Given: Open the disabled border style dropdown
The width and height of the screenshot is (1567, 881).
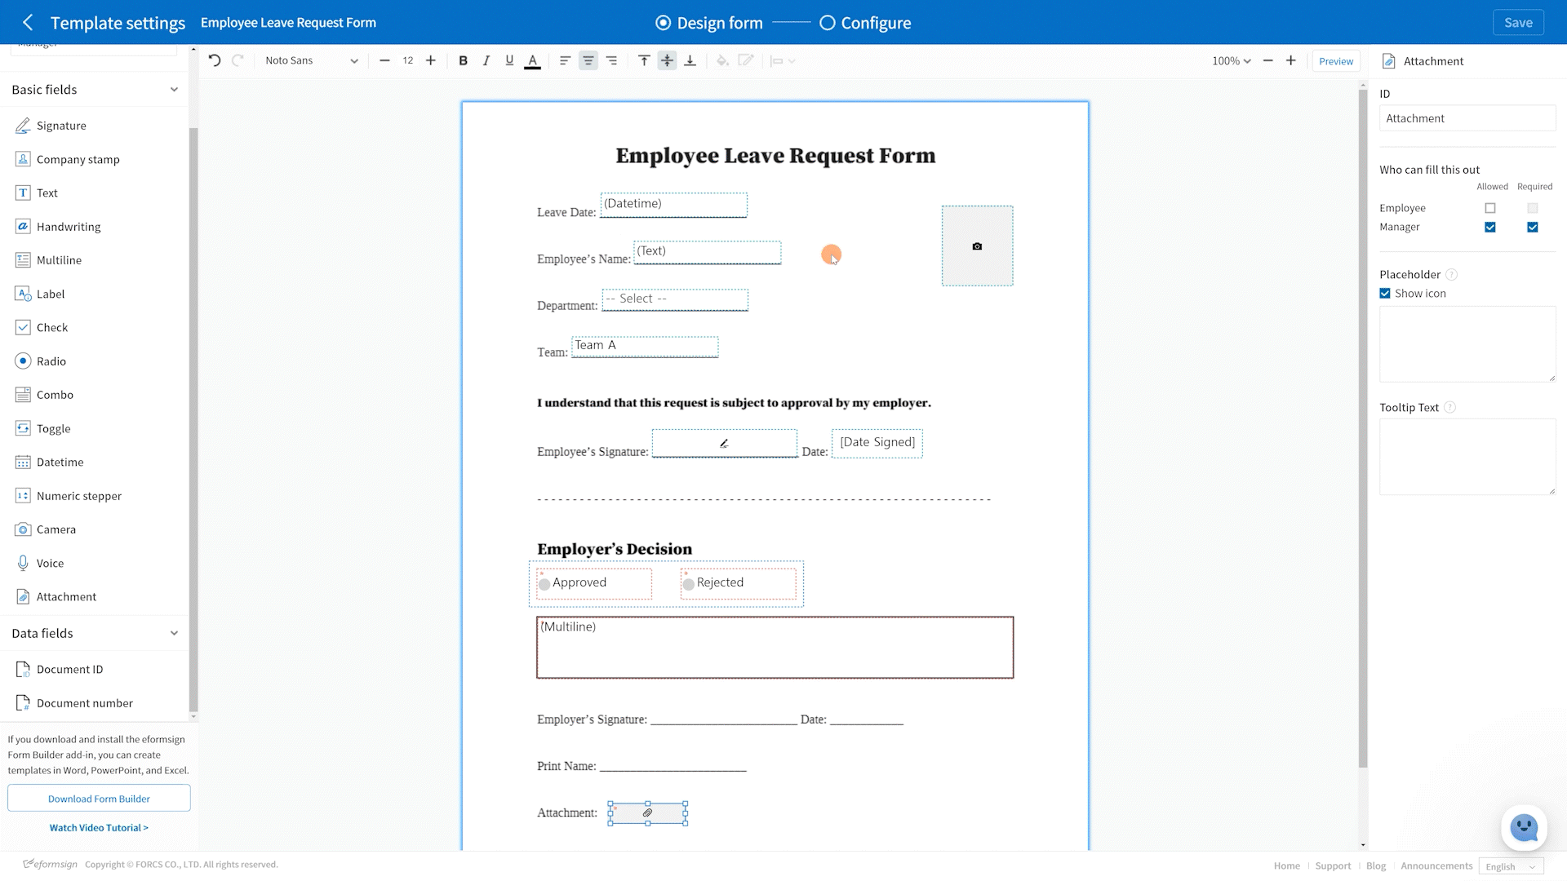Looking at the screenshot, I should (783, 60).
